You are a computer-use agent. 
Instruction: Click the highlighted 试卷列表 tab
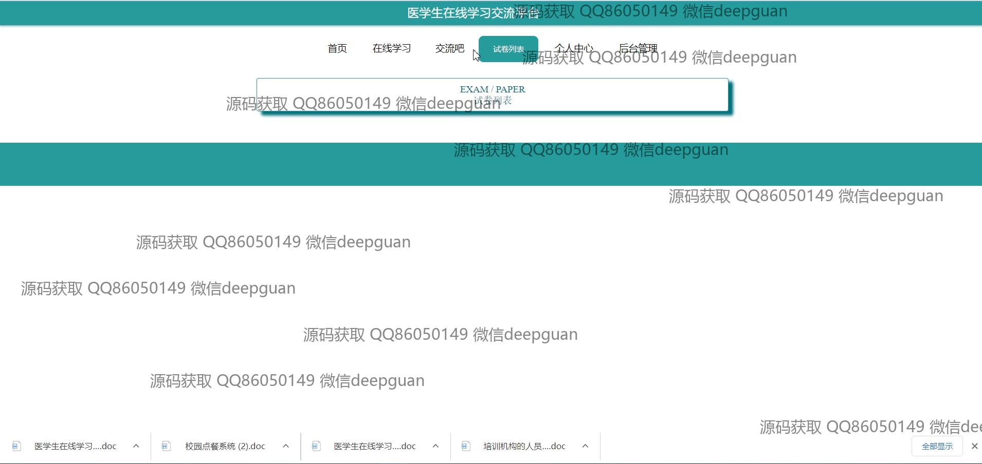tap(508, 49)
